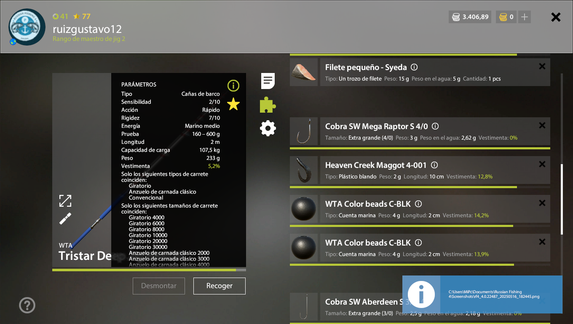Add gold coins with plus button
The image size is (573, 324).
click(x=525, y=17)
